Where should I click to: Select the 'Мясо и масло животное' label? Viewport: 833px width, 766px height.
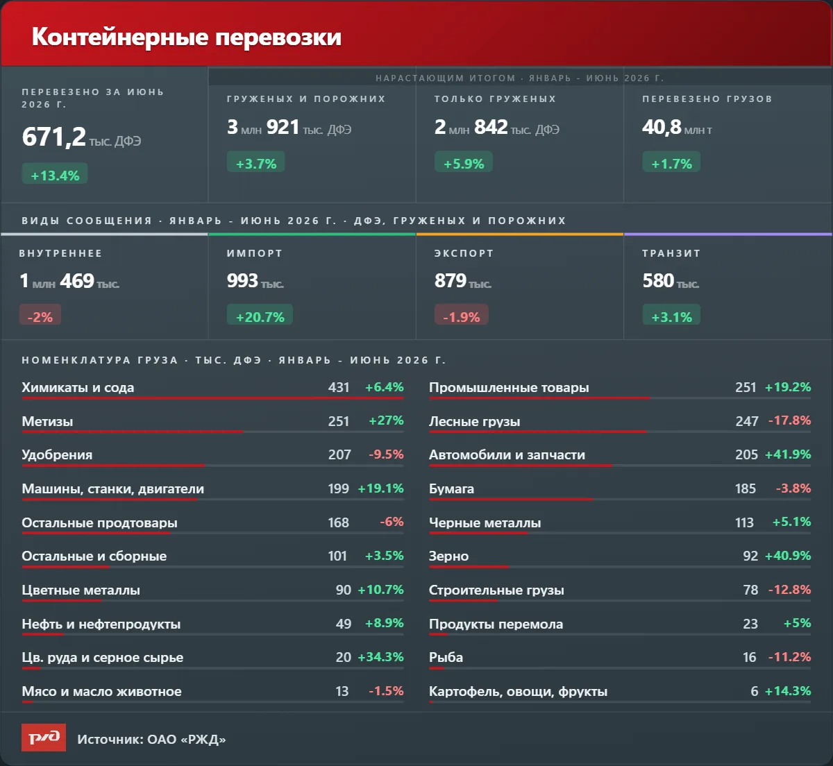tap(101, 692)
